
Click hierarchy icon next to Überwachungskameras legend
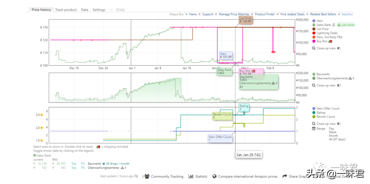coord(350,78)
